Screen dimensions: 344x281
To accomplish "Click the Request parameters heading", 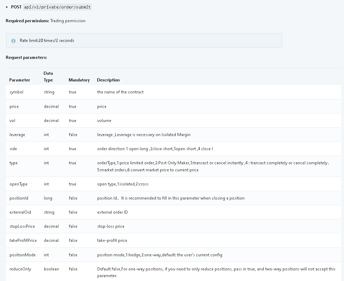I will 26,57.
